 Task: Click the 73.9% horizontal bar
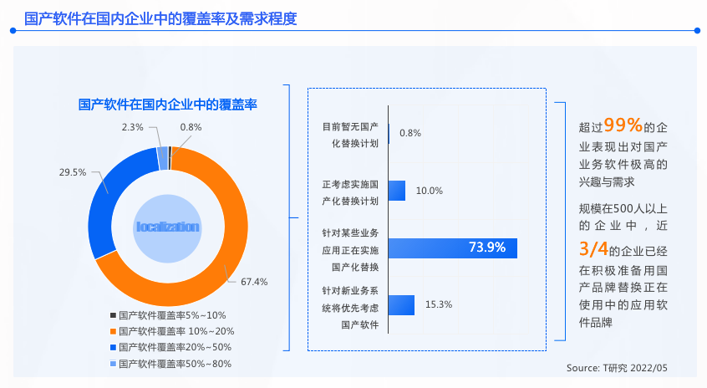pos(453,248)
